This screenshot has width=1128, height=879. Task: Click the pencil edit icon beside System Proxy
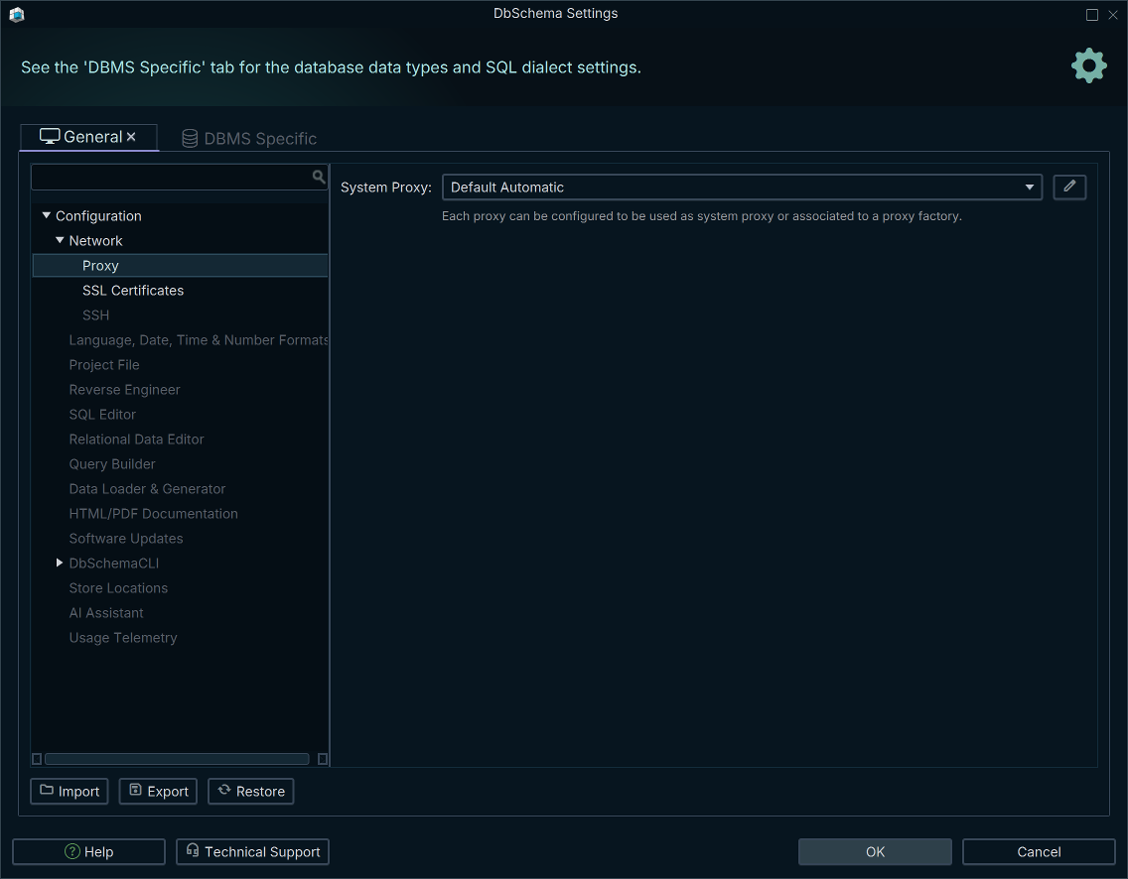[x=1069, y=187]
